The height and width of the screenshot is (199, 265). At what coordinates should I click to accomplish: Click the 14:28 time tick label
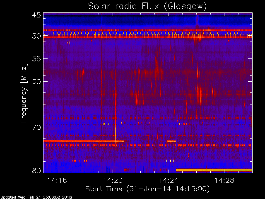(224, 180)
